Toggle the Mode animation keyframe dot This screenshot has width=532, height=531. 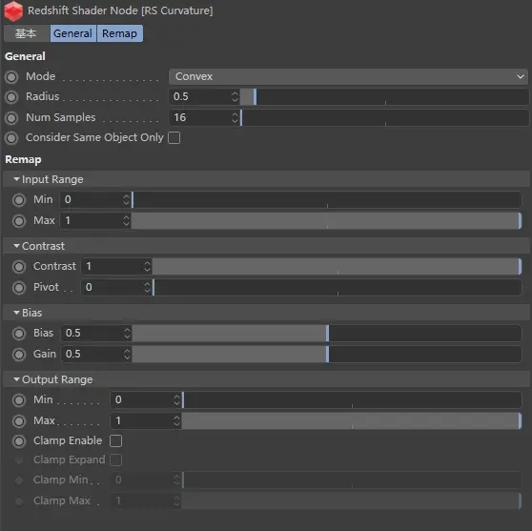click(11, 77)
